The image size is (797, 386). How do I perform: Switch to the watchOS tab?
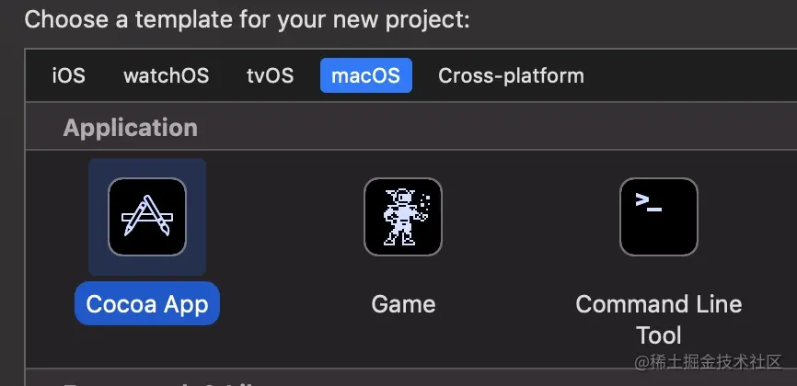tap(166, 75)
